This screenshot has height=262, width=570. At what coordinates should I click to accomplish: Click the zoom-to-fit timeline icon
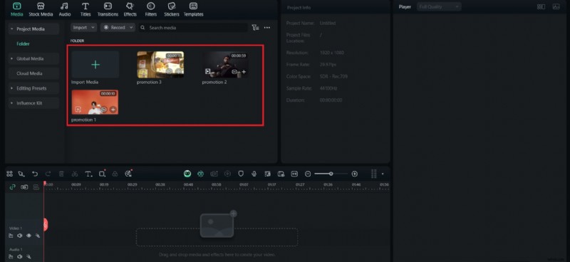pyautogui.click(x=294, y=174)
